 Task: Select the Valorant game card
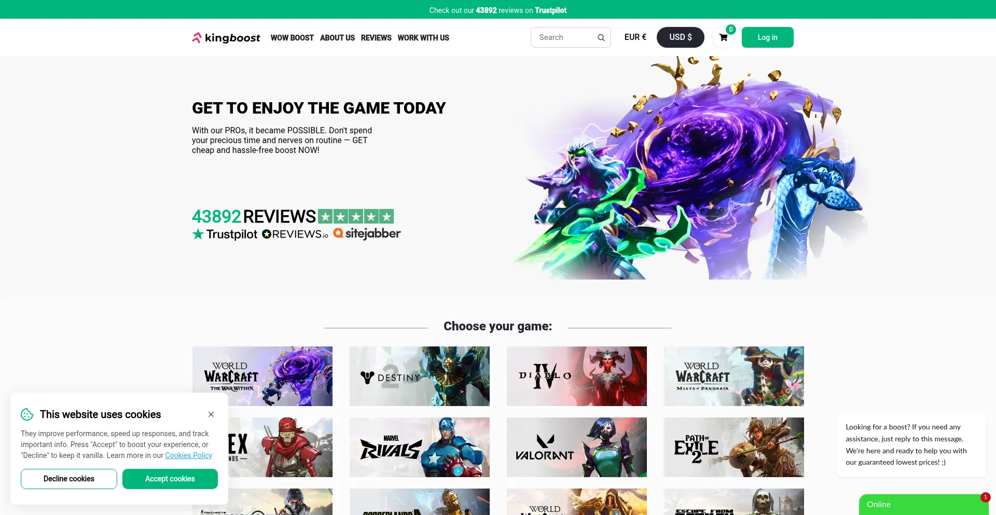coord(577,447)
